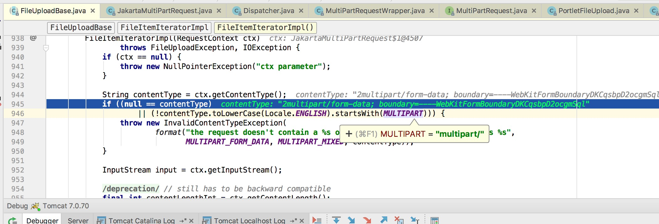Click Show Execution Point icon

pyautogui.click(x=317, y=220)
